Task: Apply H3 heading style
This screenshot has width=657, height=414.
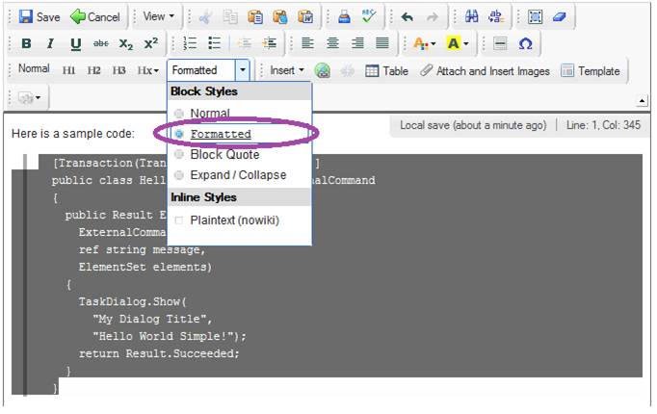Action: 119,70
